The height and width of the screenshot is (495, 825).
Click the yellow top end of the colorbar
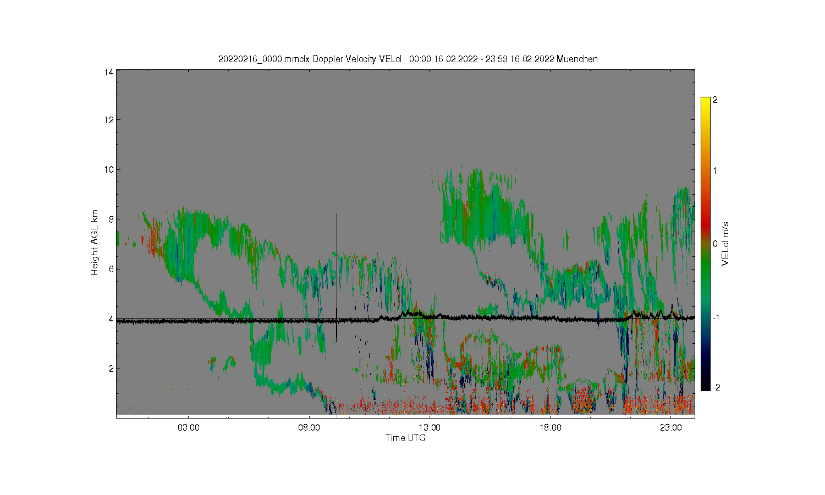(705, 100)
